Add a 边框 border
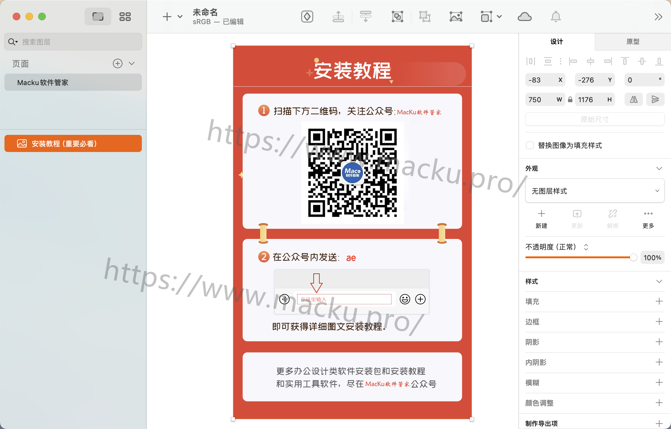The width and height of the screenshot is (671, 429). point(659,321)
